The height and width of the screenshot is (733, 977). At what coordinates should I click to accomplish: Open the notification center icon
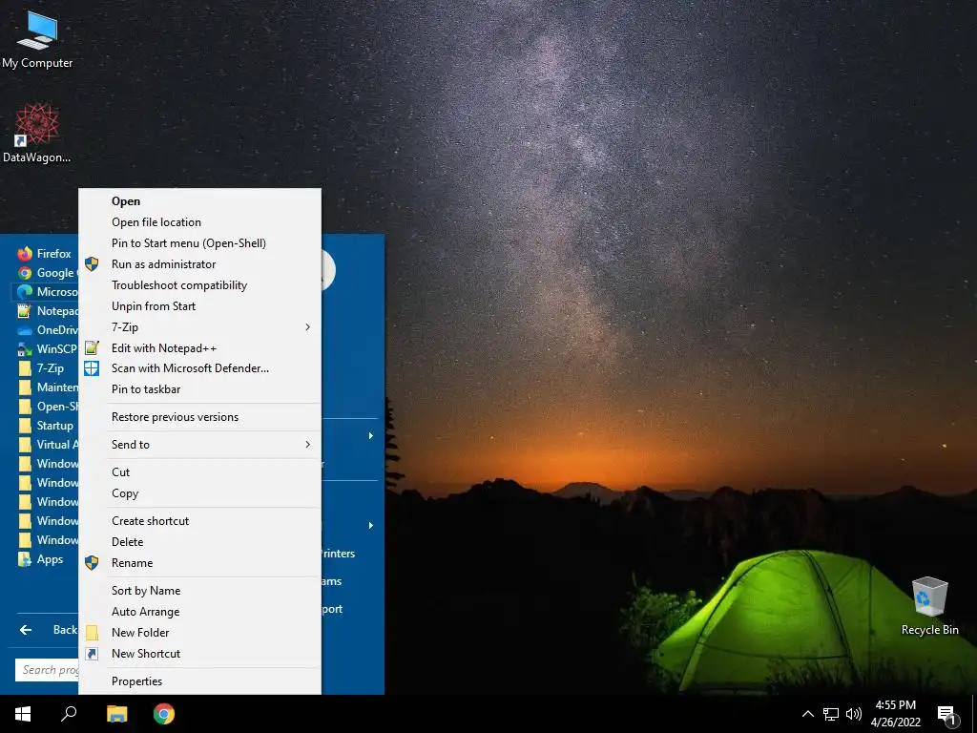coord(946,715)
